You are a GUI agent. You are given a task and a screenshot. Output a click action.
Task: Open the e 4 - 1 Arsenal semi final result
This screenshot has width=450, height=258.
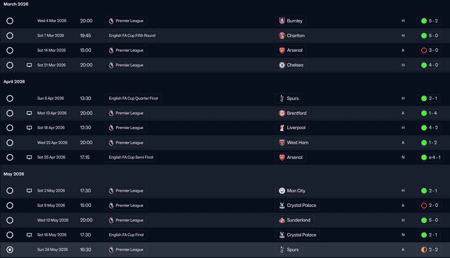429,157
